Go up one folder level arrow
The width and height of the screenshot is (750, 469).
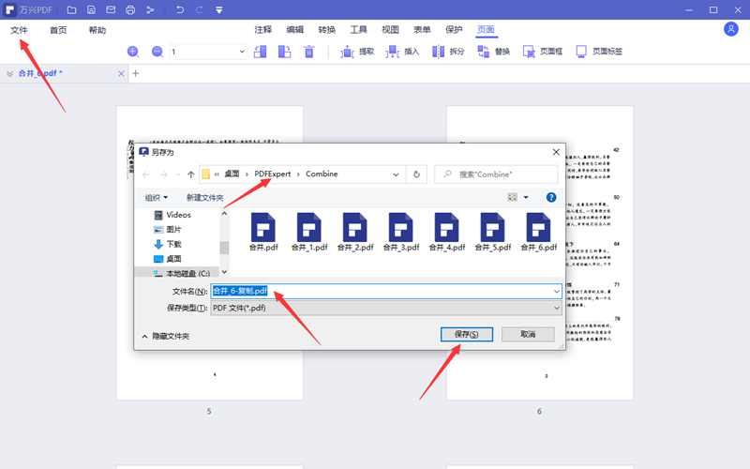tap(191, 174)
